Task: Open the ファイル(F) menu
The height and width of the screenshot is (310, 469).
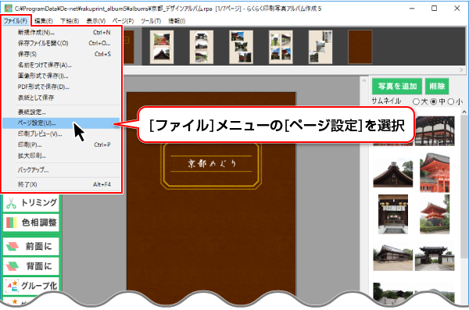Action: coord(16,21)
